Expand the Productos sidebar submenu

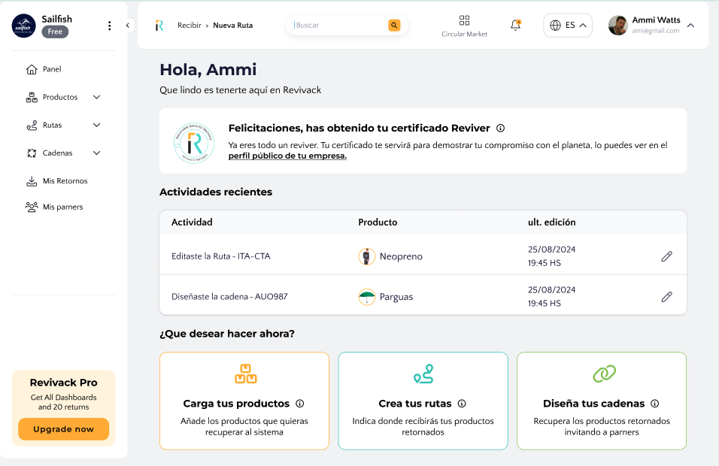point(96,97)
